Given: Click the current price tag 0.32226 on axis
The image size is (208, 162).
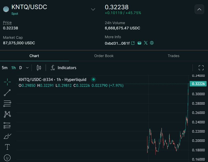Looking at the screenshot, I should (198, 84).
